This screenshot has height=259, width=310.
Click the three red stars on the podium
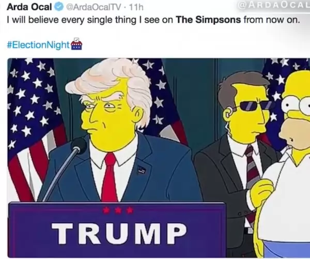[x=118, y=210]
